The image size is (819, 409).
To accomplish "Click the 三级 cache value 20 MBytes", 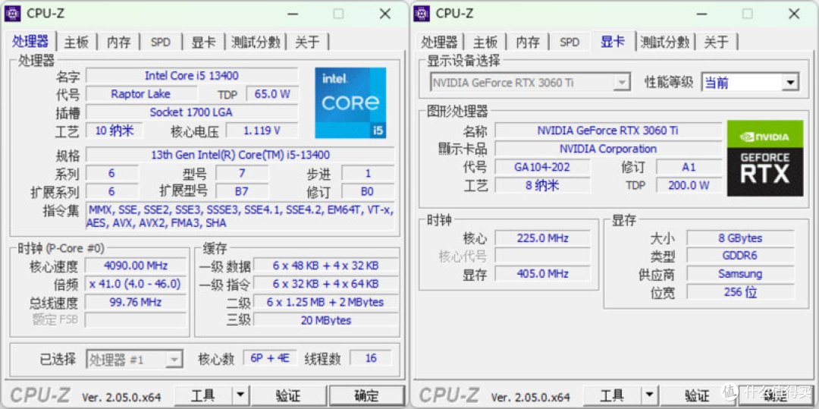I will (325, 320).
